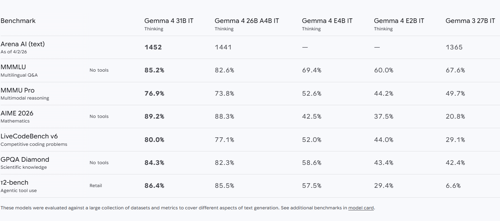Select the Gemma 4 E2B IT column header
The image size is (500, 221).
pos(399,21)
